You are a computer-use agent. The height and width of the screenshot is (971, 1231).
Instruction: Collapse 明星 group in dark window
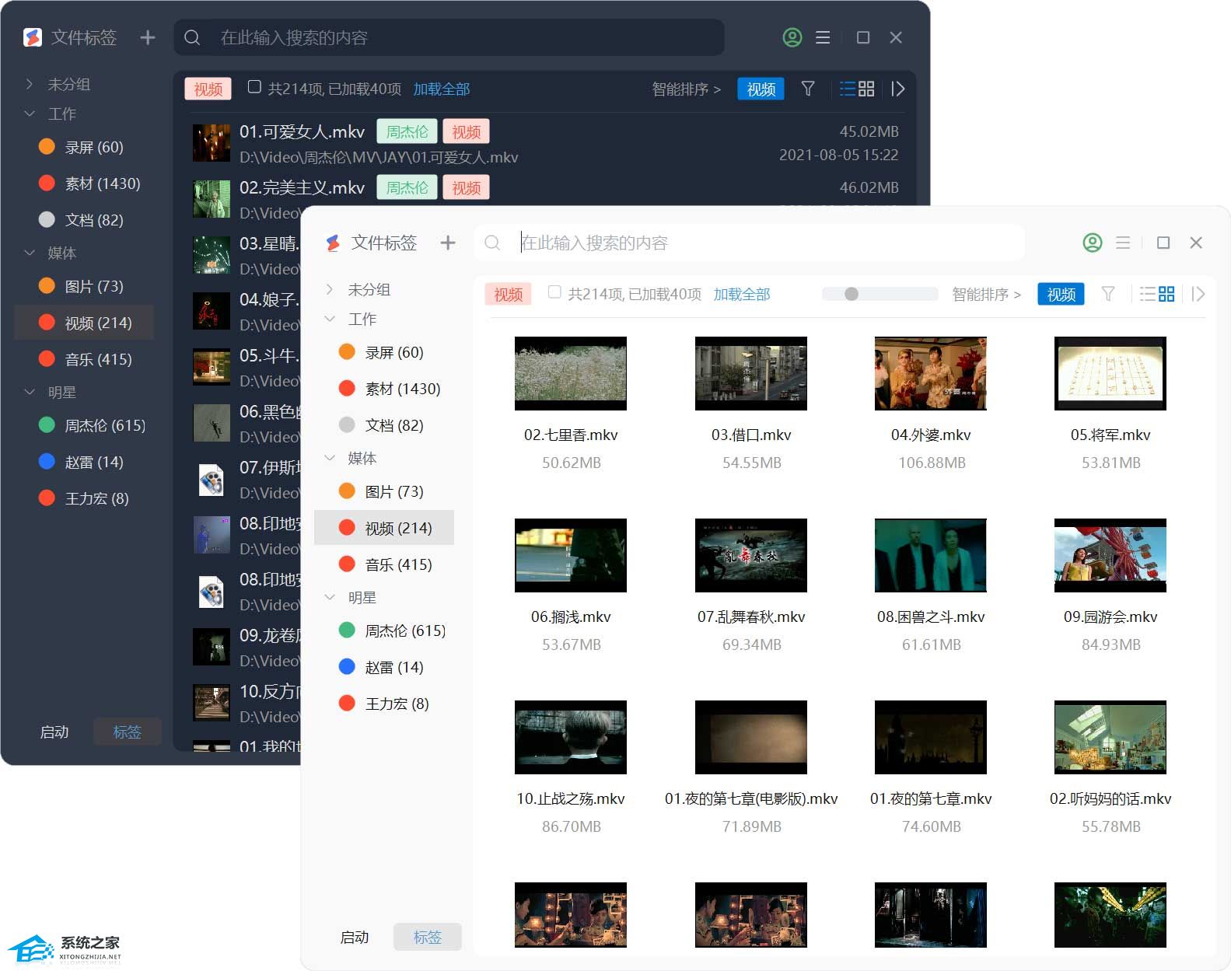coord(30,392)
